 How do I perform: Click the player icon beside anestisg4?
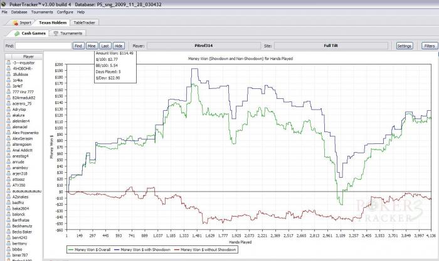(9, 156)
